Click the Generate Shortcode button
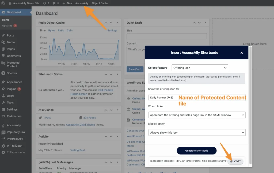Image resolution: width=274 pixels, height=173 pixels. (197, 150)
